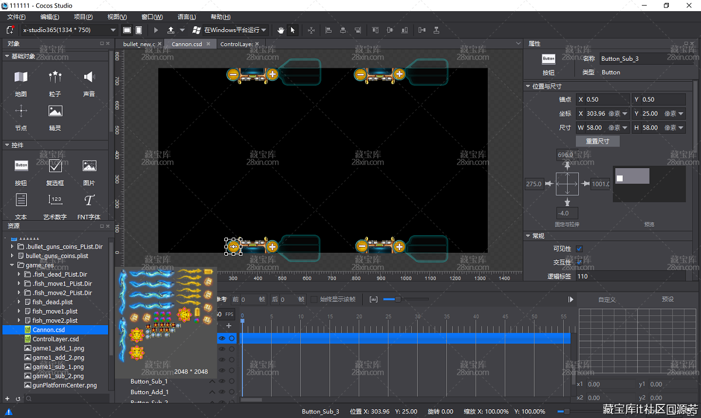Screen dimensions: 701x418
Task: Select the hand pan tool
Action: pyautogui.click(x=280, y=30)
